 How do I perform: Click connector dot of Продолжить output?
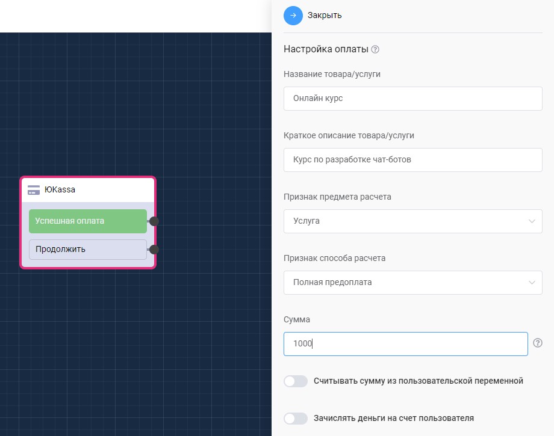154,250
